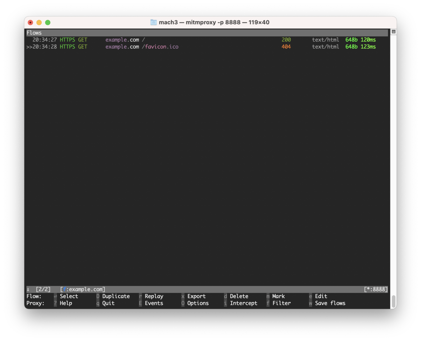Click the terminal scrollbar thumb
421x341 pixels.
tap(394, 302)
